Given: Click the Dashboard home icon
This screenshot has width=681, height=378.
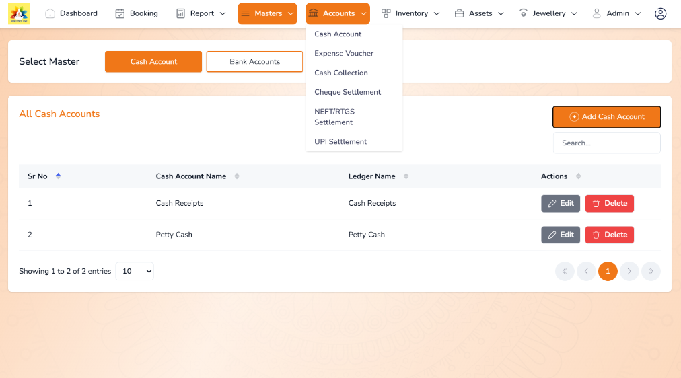Looking at the screenshot, I should point(50,13).
